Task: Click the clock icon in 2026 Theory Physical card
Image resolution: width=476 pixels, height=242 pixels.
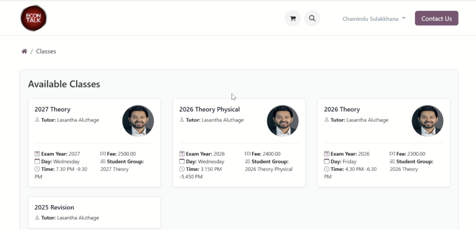Action: pyautogui.click(x=182, y=169)
